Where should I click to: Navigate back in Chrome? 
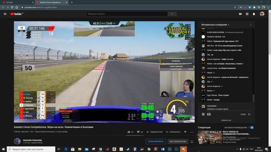(3, 8)
